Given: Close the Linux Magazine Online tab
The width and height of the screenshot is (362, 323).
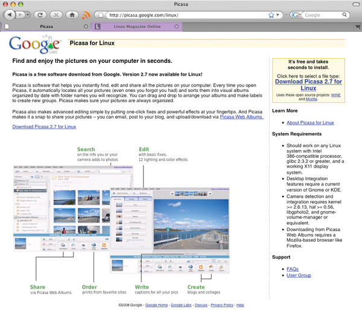Looking at the screenshot, I should pos(177,27).
